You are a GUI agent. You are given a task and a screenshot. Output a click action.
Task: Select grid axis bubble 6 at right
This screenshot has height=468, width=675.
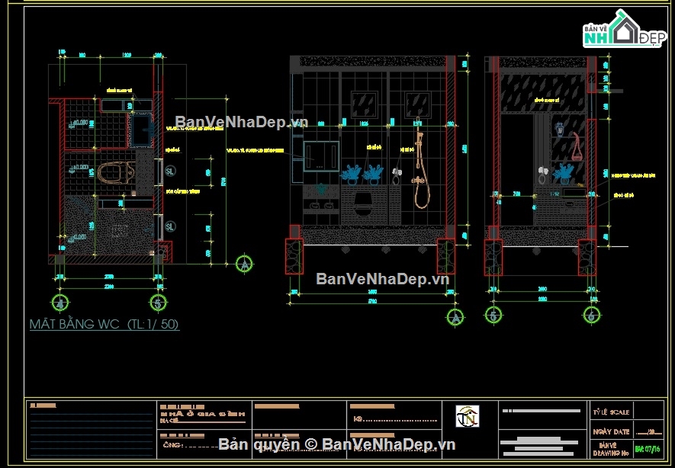click(x=592, y=315)
